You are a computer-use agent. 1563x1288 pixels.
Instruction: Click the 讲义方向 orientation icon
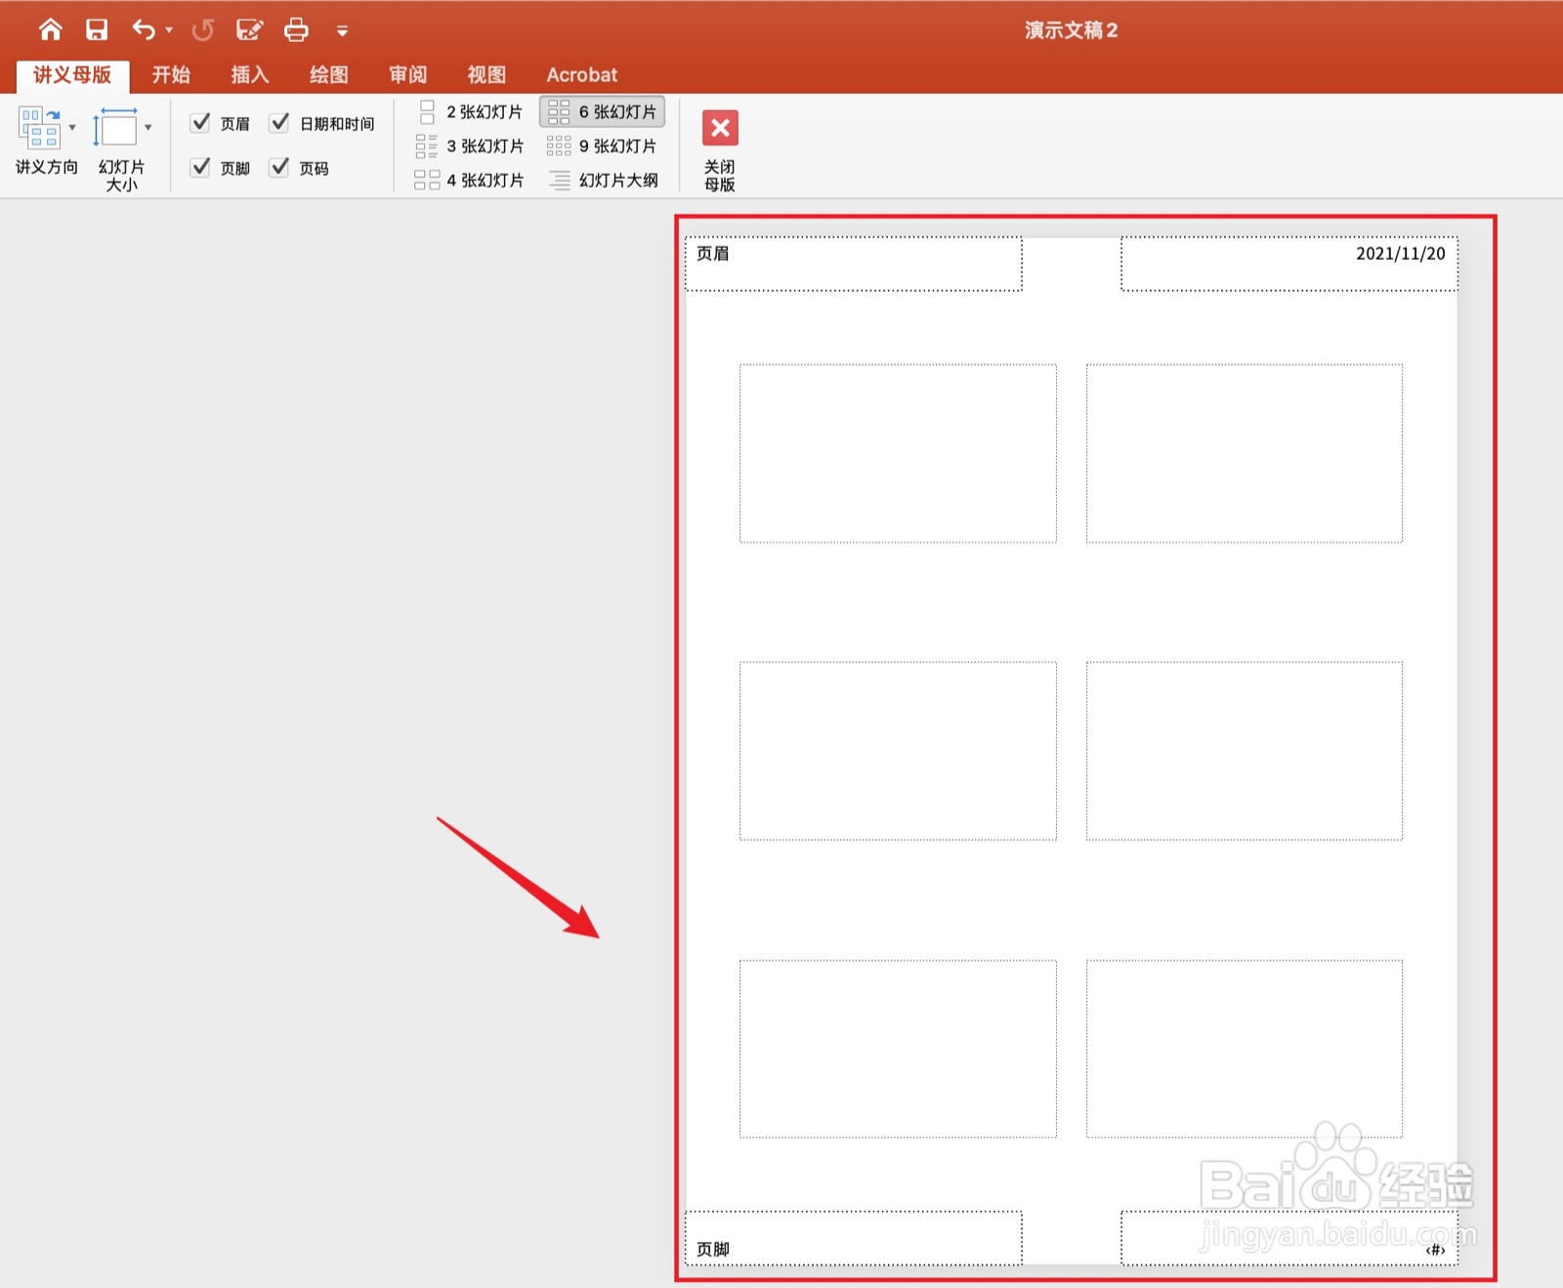click(40, 128)
